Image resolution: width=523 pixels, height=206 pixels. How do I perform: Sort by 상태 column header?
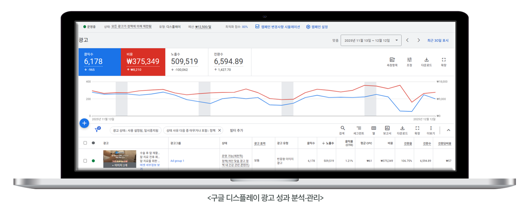[224, 143]
